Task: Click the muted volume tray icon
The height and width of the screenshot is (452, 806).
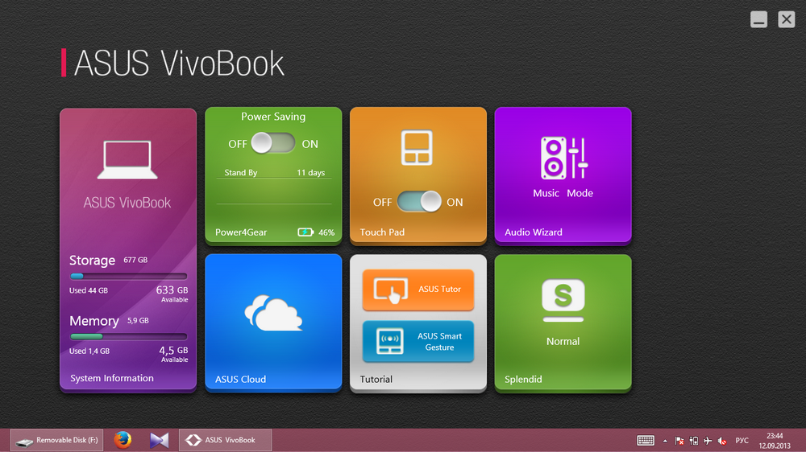Action: coord(722,441)
